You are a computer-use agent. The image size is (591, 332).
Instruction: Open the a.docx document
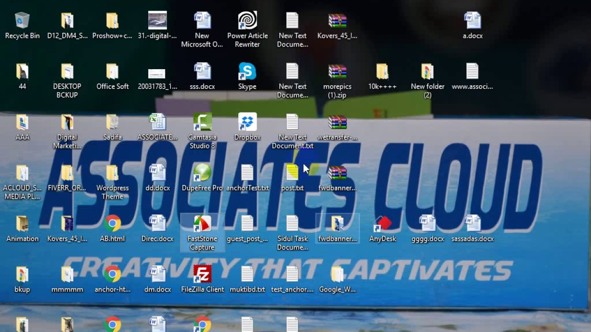[473, 26]
